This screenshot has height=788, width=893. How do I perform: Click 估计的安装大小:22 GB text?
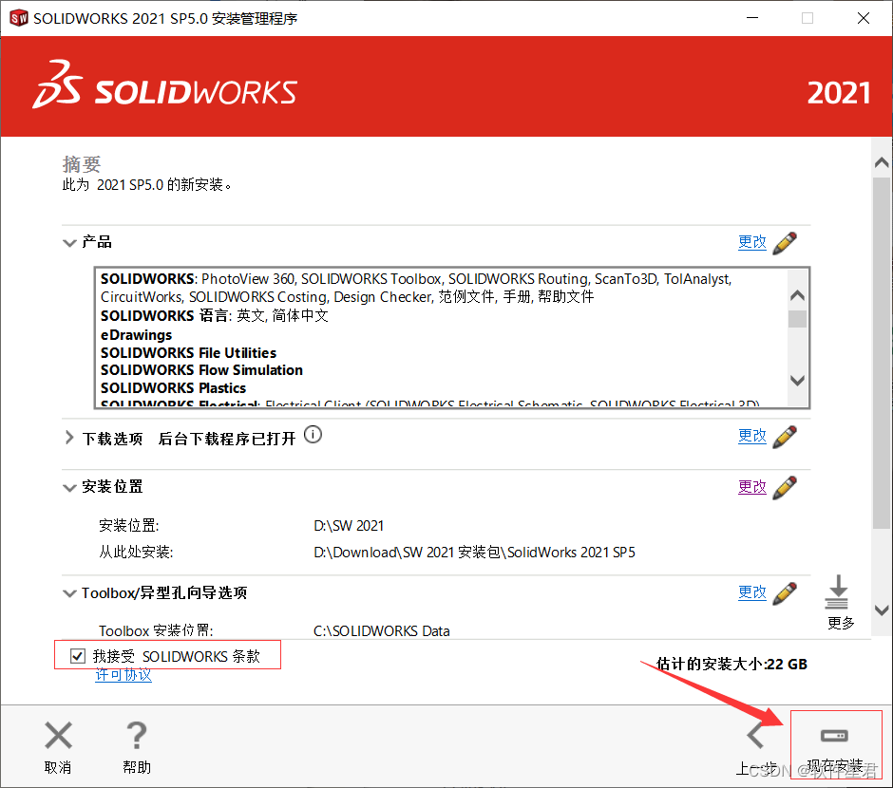click(x=731, y=664)
